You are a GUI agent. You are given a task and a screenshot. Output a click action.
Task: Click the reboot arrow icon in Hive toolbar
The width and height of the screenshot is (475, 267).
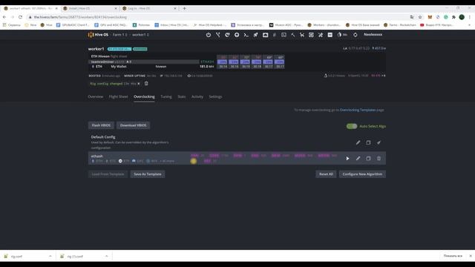point(227,35)
